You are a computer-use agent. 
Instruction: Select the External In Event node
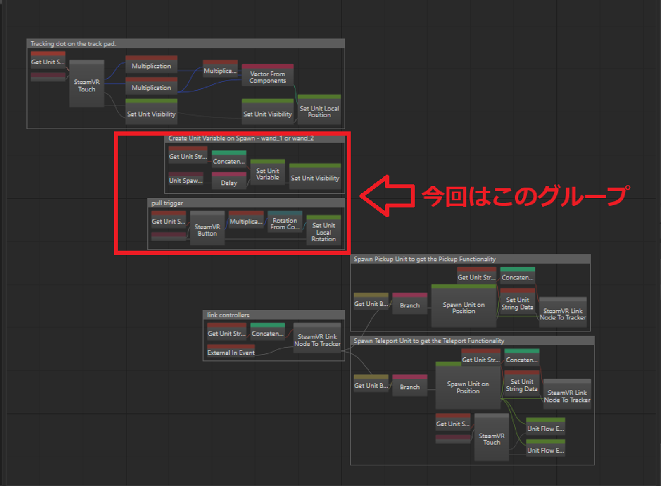tap(231, 351)
